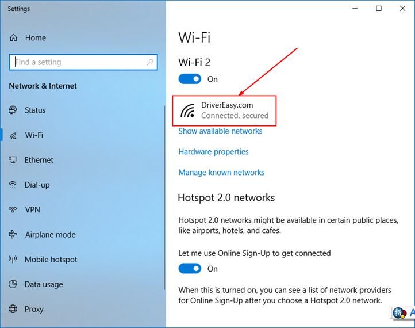The width and height of the screenshot is (415, 328).
Task: Select Ethernet in the sidebar
Action: 39,160
